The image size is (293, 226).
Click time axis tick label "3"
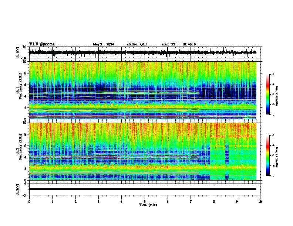coord(98,202)
